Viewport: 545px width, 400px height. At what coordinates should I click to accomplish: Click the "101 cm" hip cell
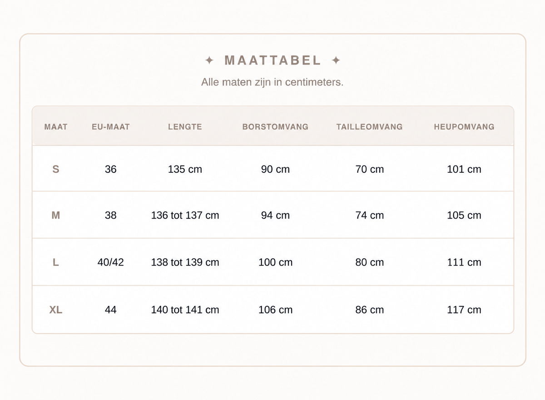click(464, 170)
